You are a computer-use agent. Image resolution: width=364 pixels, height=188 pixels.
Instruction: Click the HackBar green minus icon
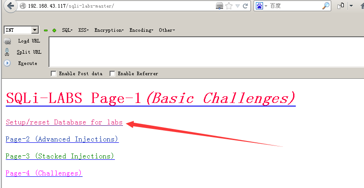46,30
